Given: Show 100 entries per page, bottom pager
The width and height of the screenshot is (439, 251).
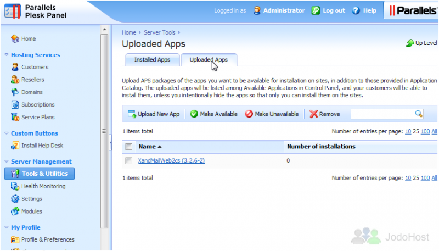Looking at the screenshot, I should (425, 178).
